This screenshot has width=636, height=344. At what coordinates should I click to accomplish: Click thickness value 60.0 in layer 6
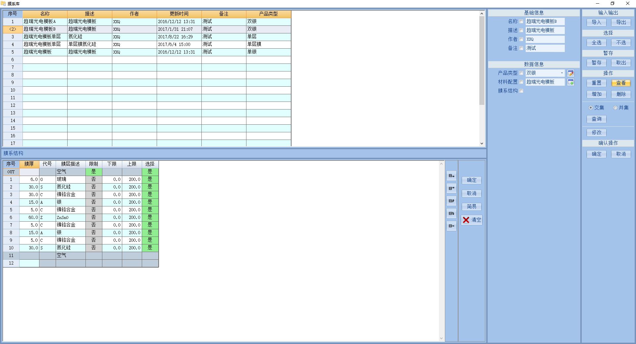[x=29, y=218]
